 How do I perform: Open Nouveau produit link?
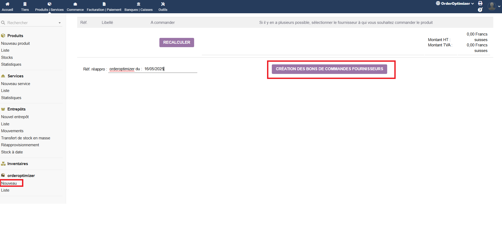click(x=15, y=43)
